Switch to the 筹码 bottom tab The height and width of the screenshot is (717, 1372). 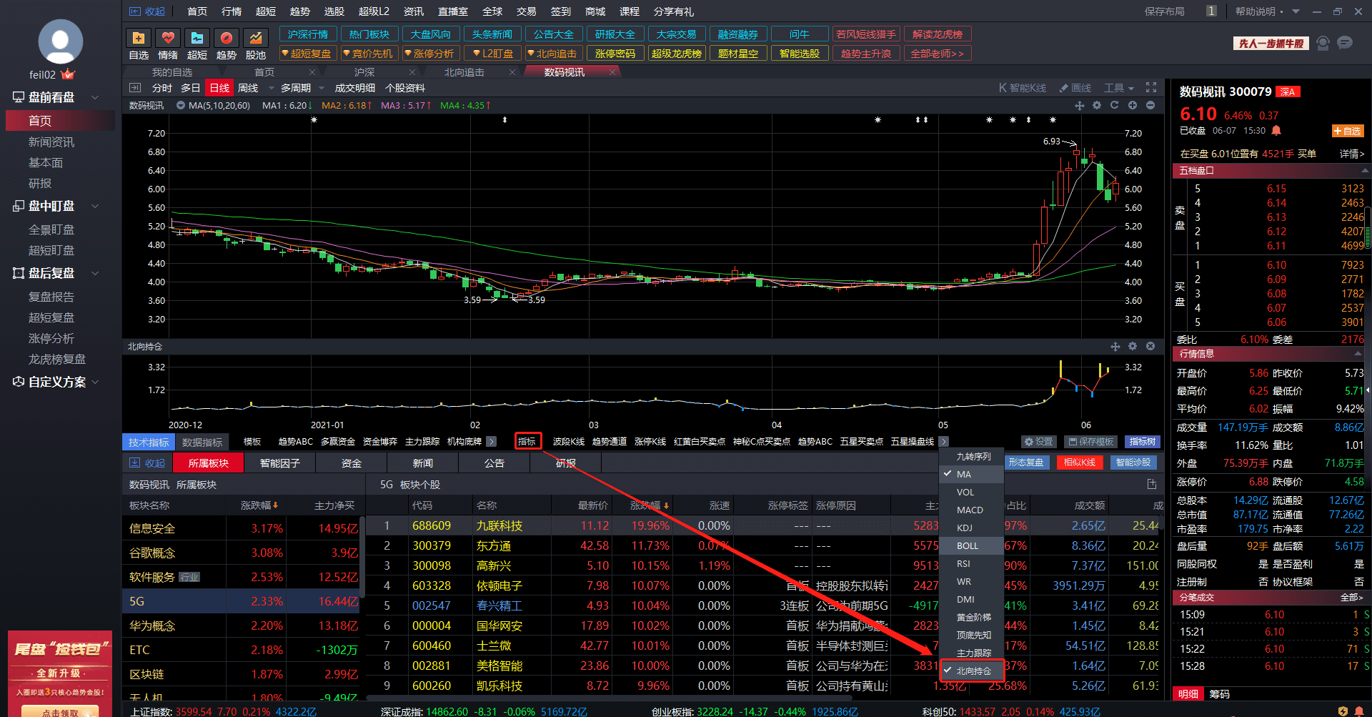coord(1219,694)
